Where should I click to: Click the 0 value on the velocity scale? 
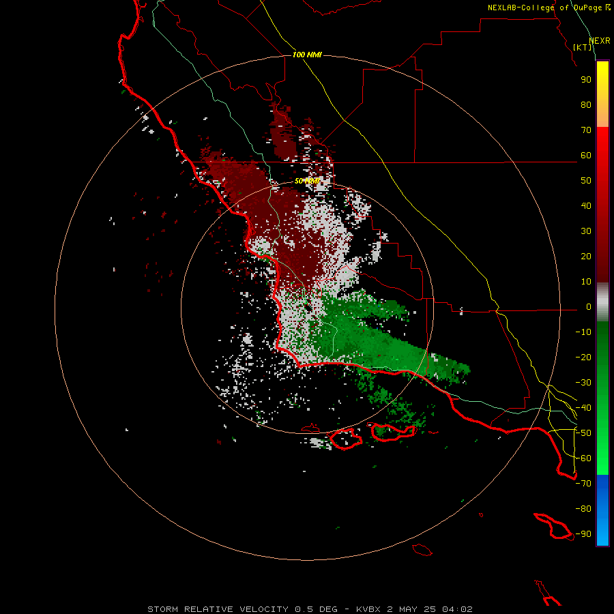(589, 307)
